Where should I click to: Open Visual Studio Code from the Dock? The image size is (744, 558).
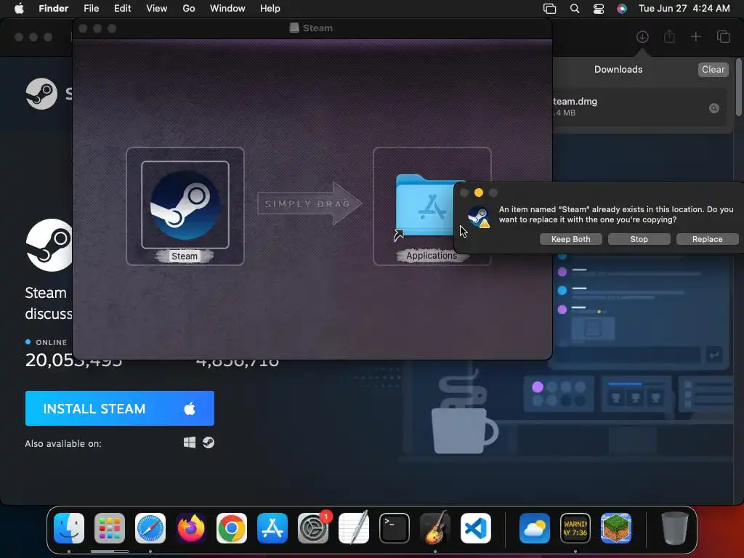[475, 528]
